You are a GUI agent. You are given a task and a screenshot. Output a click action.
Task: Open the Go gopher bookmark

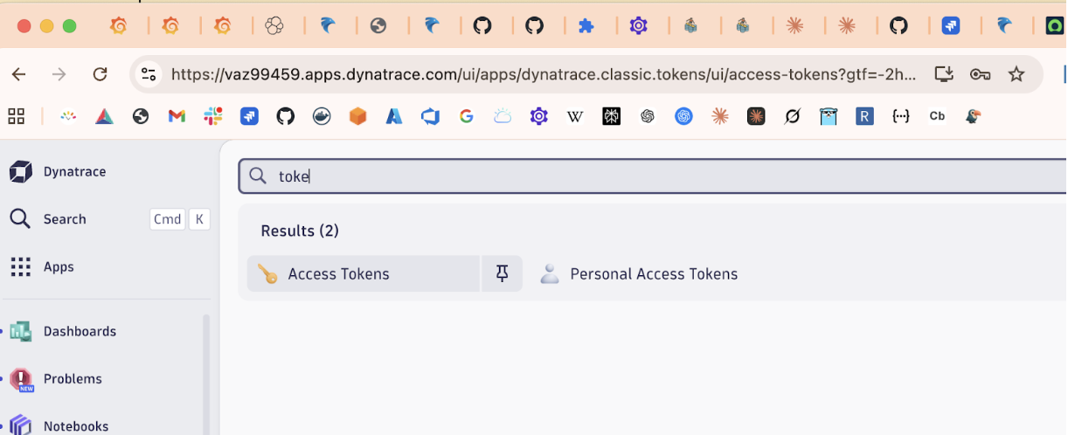point(829,116)
